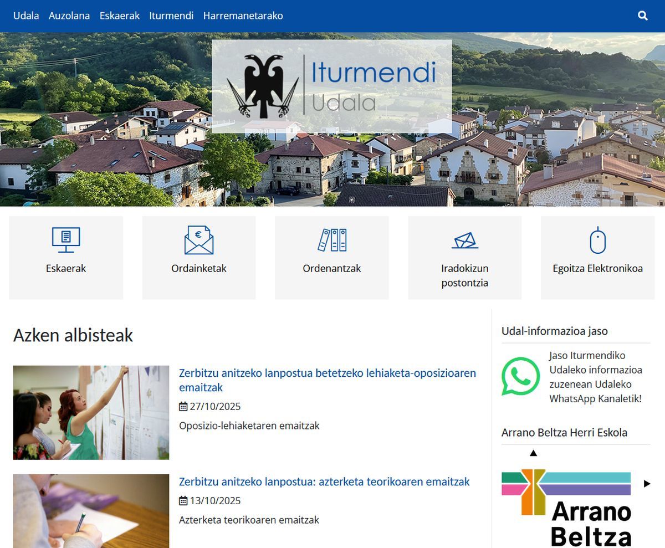Viewport: 665px width, 548px height.
Task: Open the women at whiteboard news thumbnail
Action: pos(91,412)
